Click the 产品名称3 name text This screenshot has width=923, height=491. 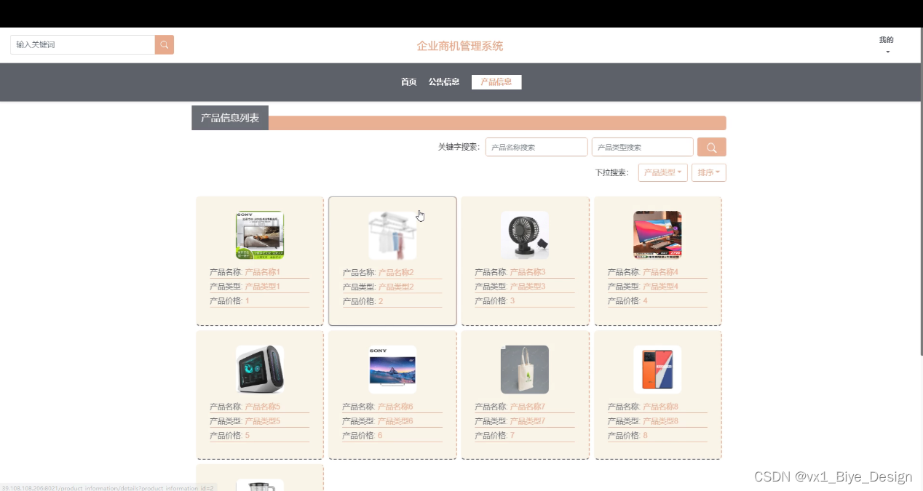[528, 272]
